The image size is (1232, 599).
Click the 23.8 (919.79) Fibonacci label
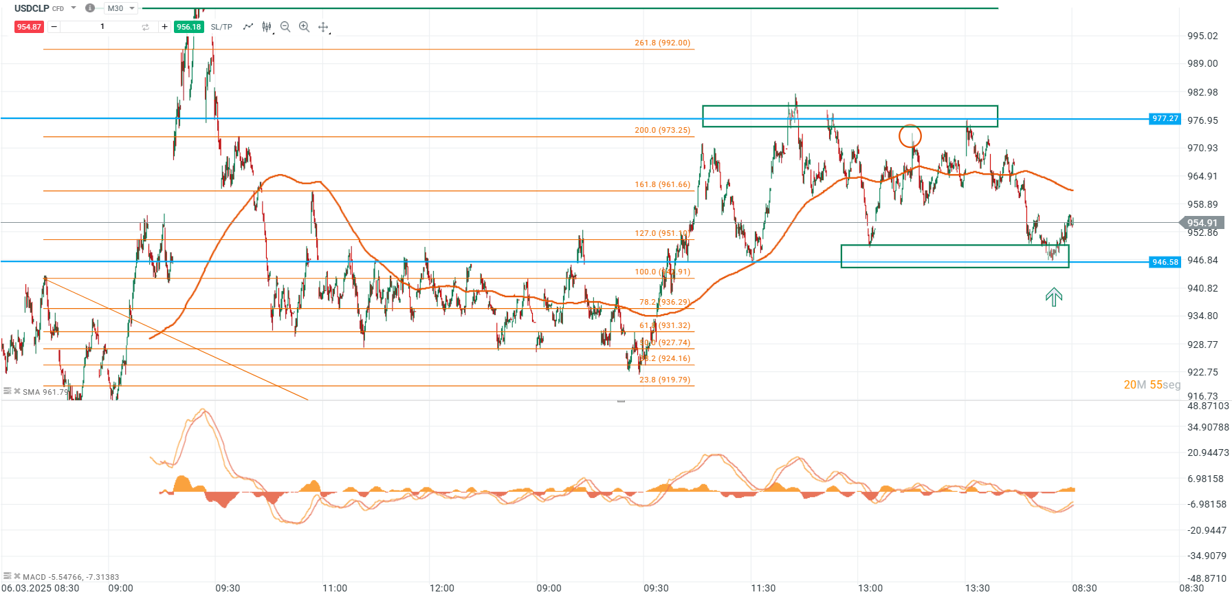point(665,380)
